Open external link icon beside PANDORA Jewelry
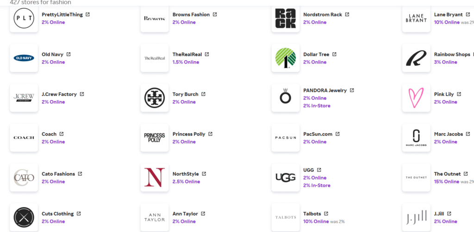The image size is (474, 232). pos(352,90)
